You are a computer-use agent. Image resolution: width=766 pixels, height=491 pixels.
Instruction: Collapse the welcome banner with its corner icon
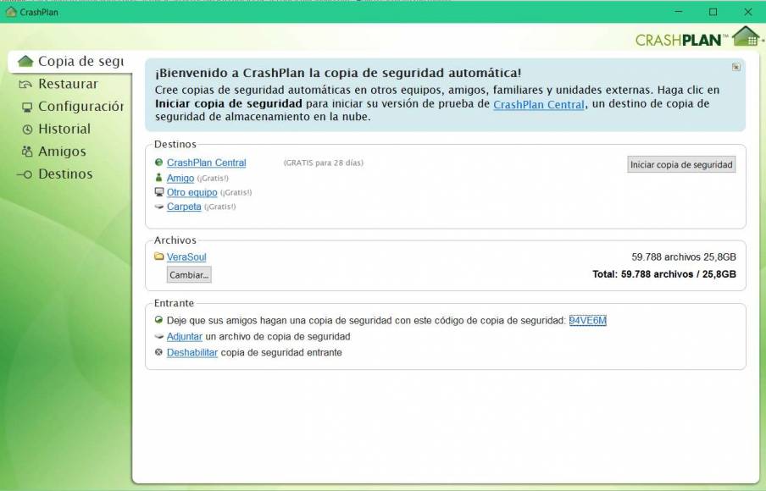(734, 65)
